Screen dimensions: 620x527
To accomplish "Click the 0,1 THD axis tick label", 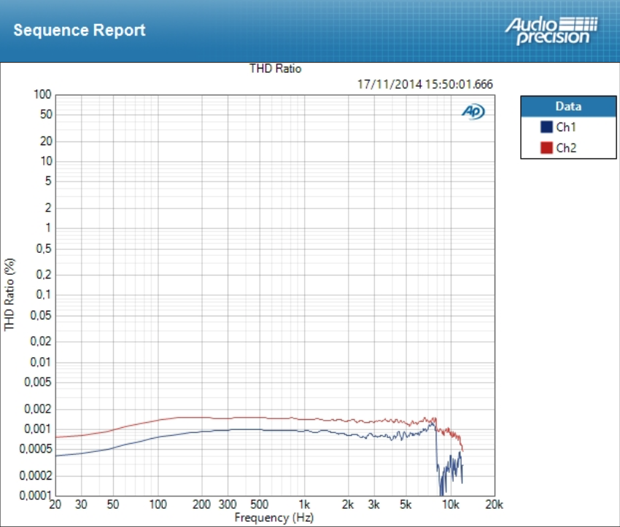I will tap(44, 294).
